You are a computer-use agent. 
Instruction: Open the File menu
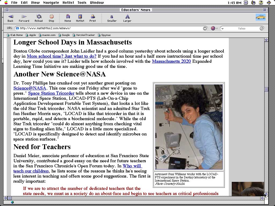[14, 2]
